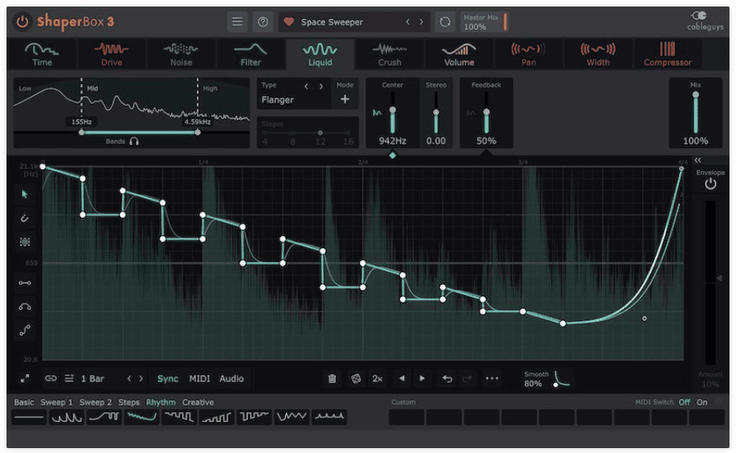Switch to the Volume shaper tab
The width and height of the screenshot is (736, 453).
[x=459, y=54]
